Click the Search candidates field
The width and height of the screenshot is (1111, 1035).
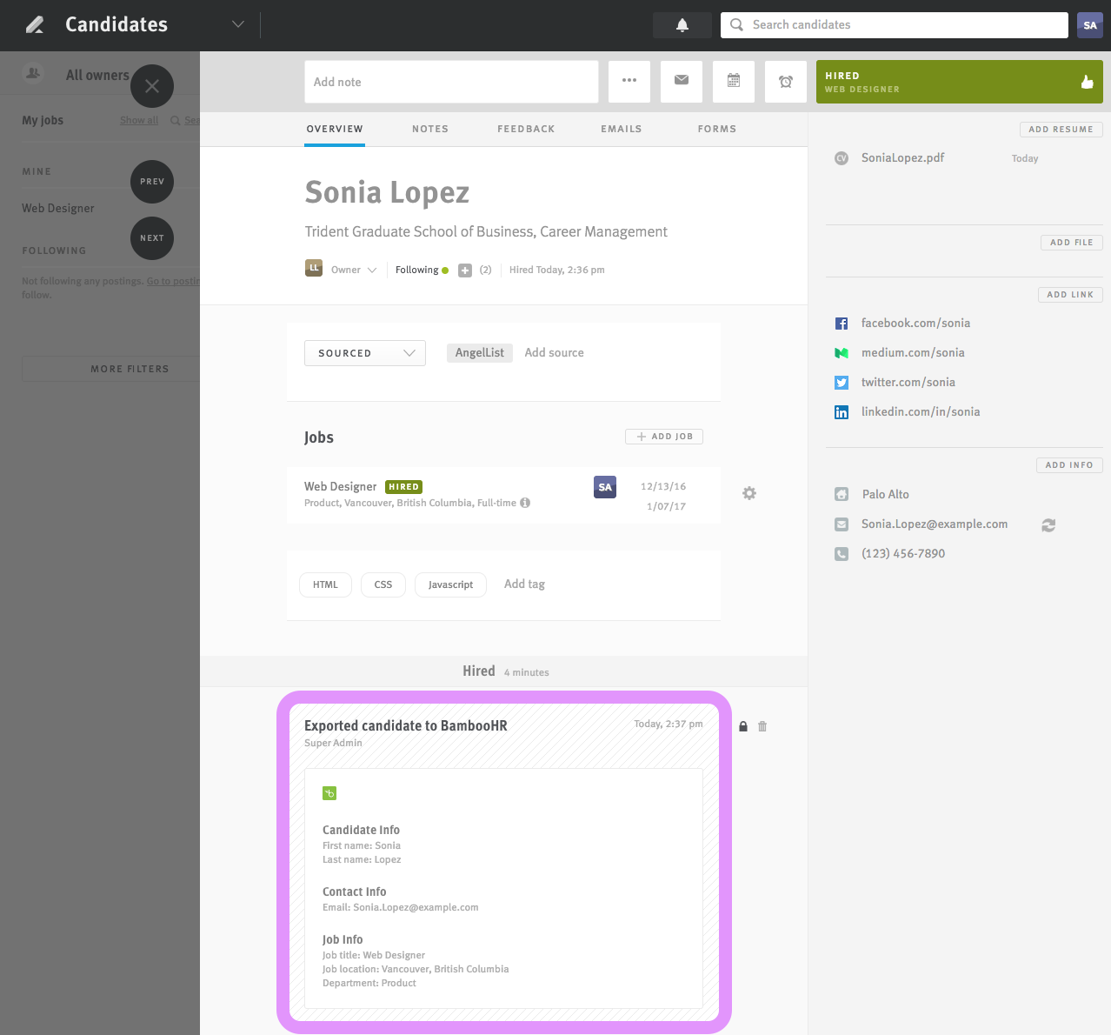895,25
